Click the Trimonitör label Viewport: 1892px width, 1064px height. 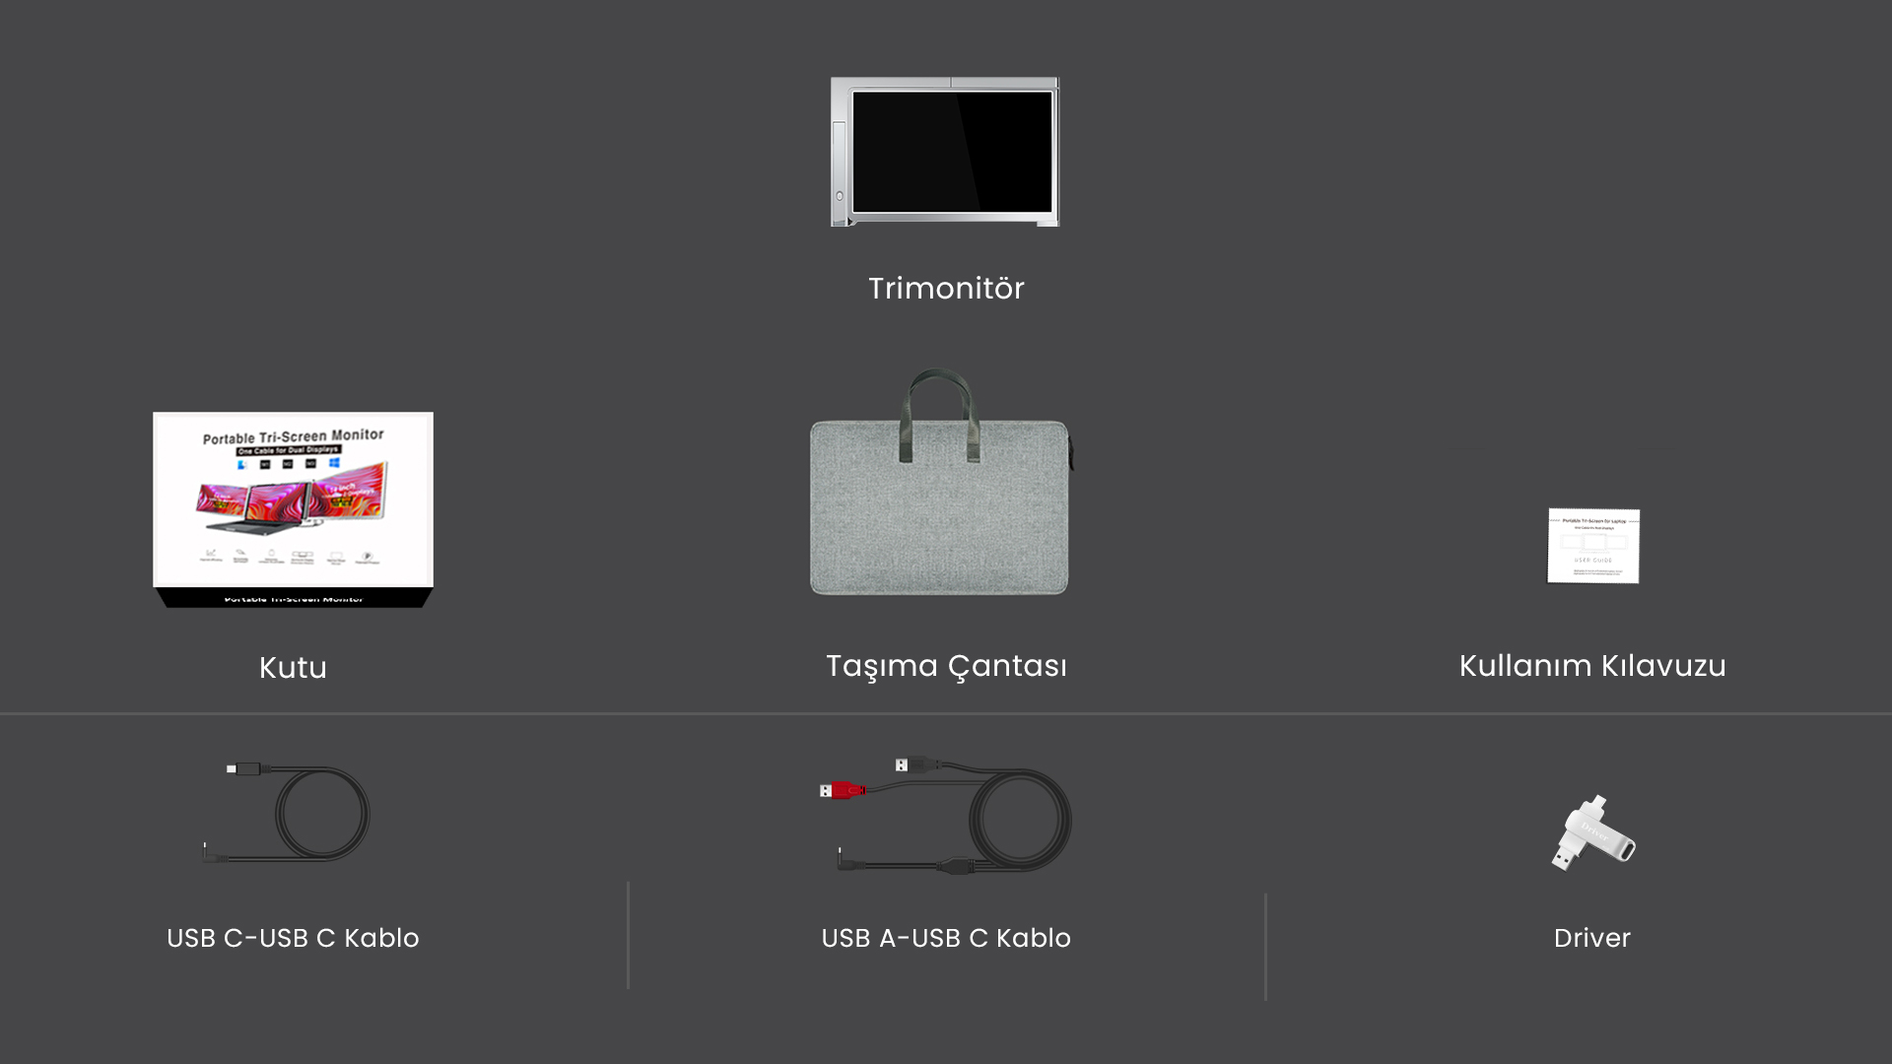[946, 289]
